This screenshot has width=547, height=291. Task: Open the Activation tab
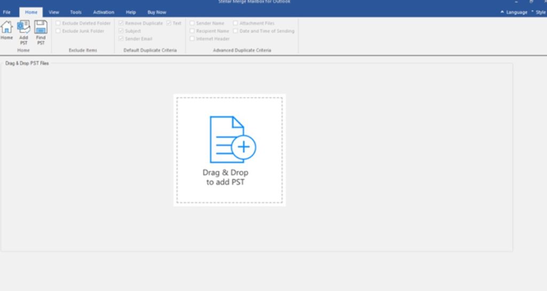[103, 12]
